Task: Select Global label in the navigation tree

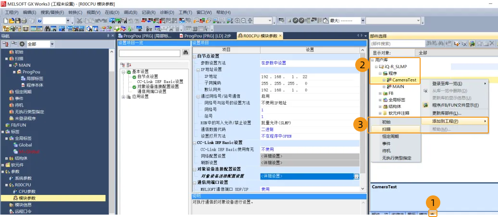Action: (25, 145)
